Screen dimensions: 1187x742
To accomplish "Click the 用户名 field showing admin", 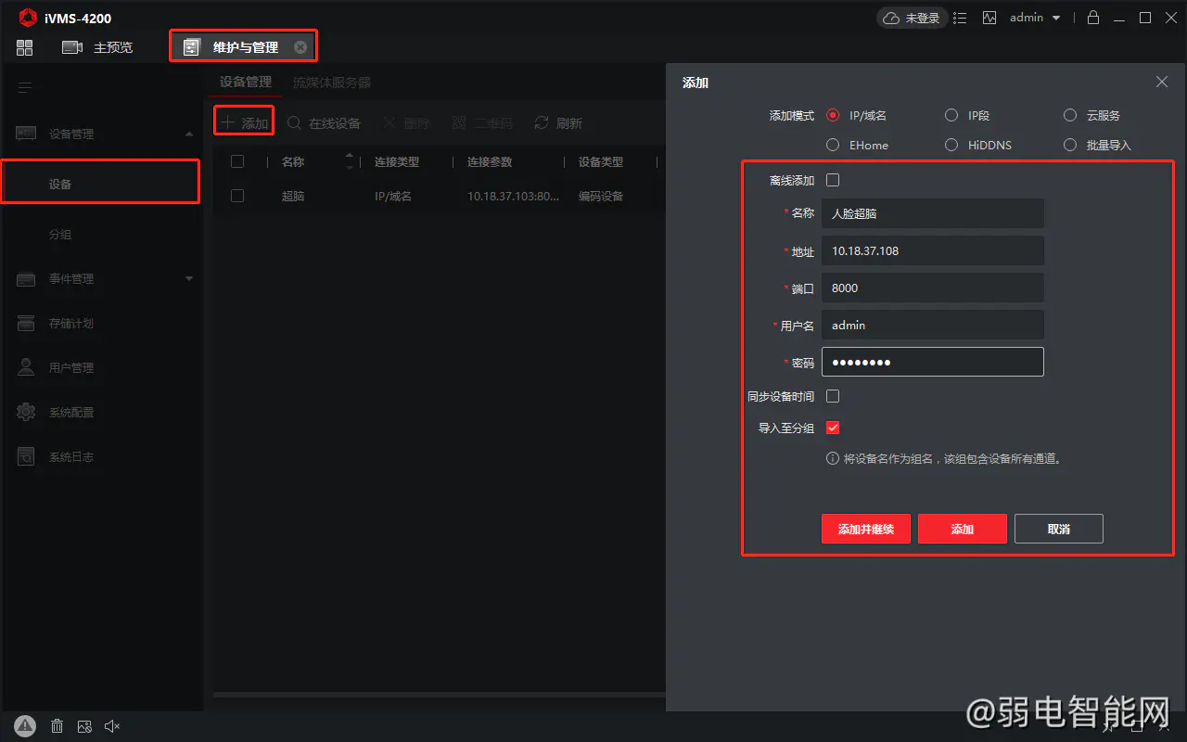I will coord(933,325).
